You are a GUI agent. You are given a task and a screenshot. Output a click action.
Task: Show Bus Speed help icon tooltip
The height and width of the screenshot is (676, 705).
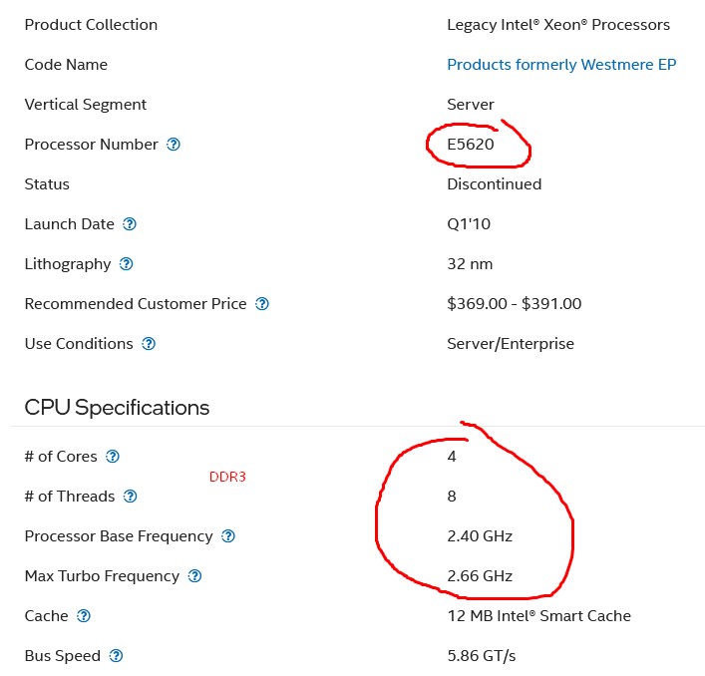coord(116,656)
